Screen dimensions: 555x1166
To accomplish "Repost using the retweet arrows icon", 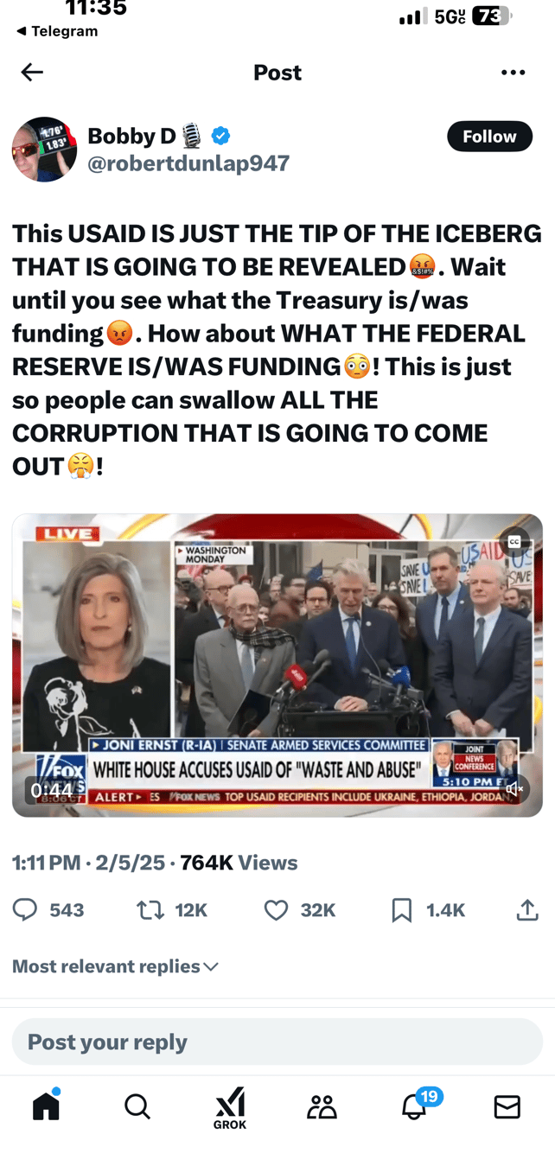I will [151, 909].
